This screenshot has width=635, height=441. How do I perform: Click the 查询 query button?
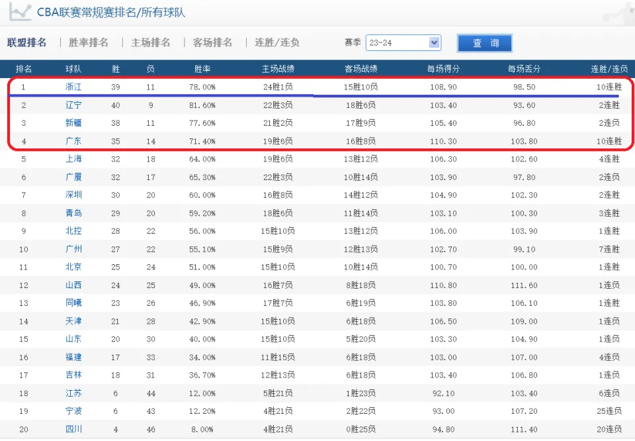coord(485,43)
